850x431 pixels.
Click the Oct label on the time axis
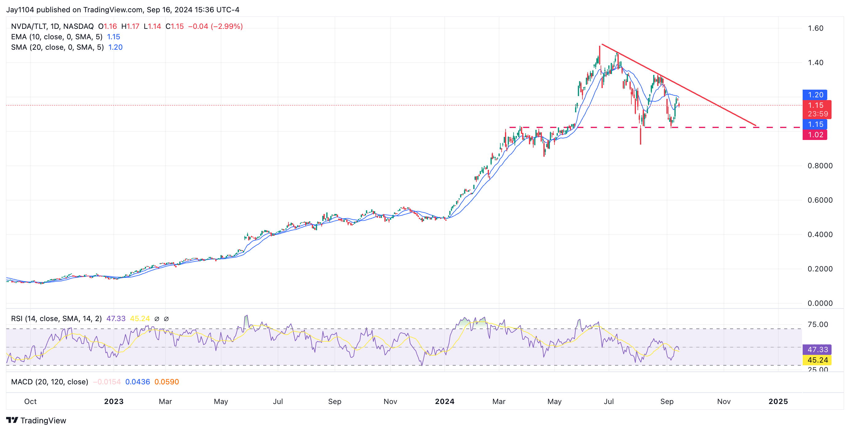tap(30, 402)
